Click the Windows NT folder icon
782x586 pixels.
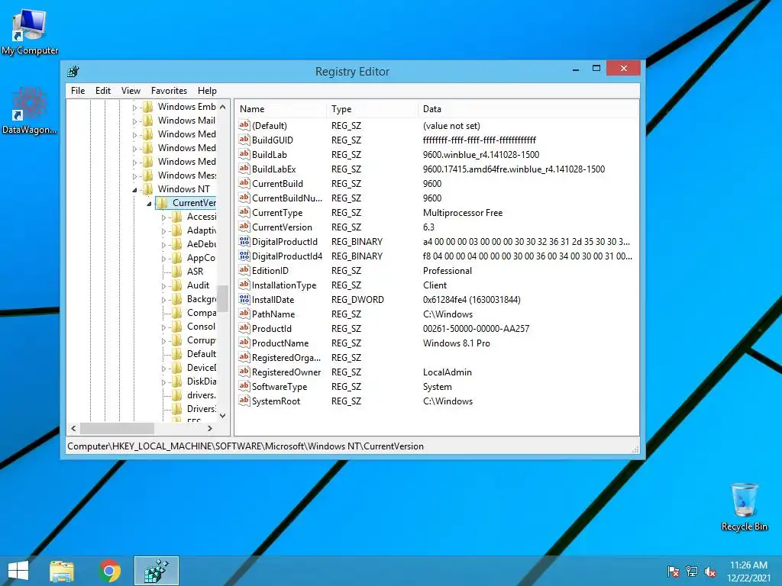[x=148, y=189]
